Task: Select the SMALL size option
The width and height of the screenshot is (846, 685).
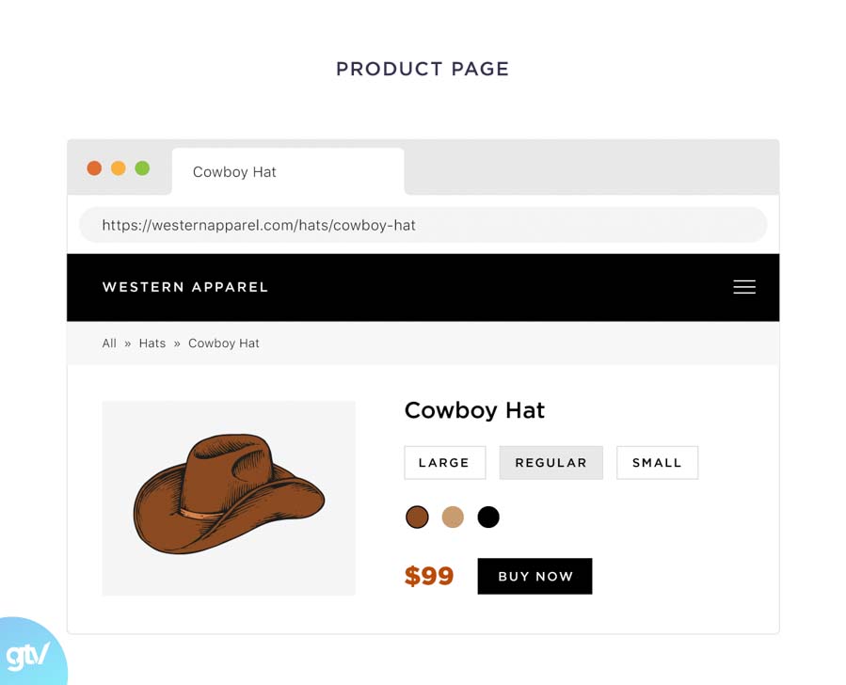Action: pos(657,462)
